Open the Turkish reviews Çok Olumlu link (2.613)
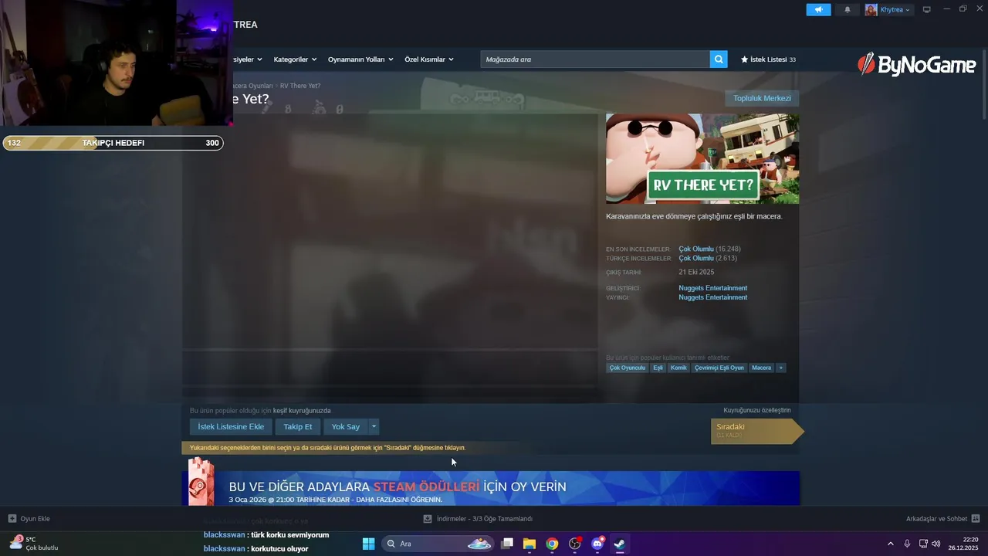This screenshot has height=556, width=988. point(696,258)
